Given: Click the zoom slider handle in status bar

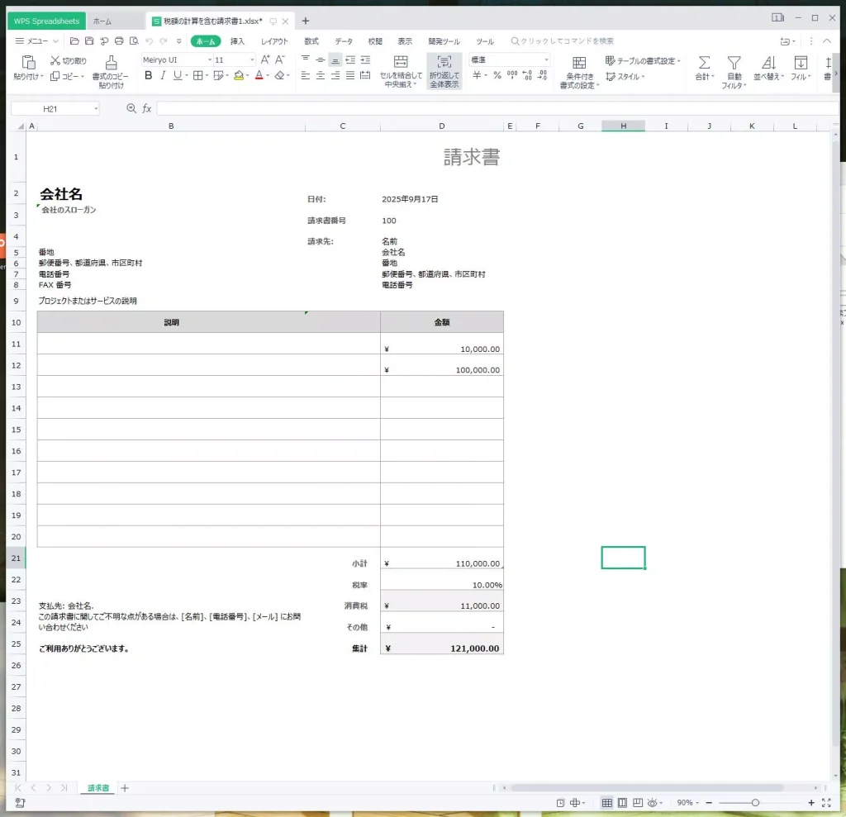Looking at the screenshot, I should (x=755, y=803).
